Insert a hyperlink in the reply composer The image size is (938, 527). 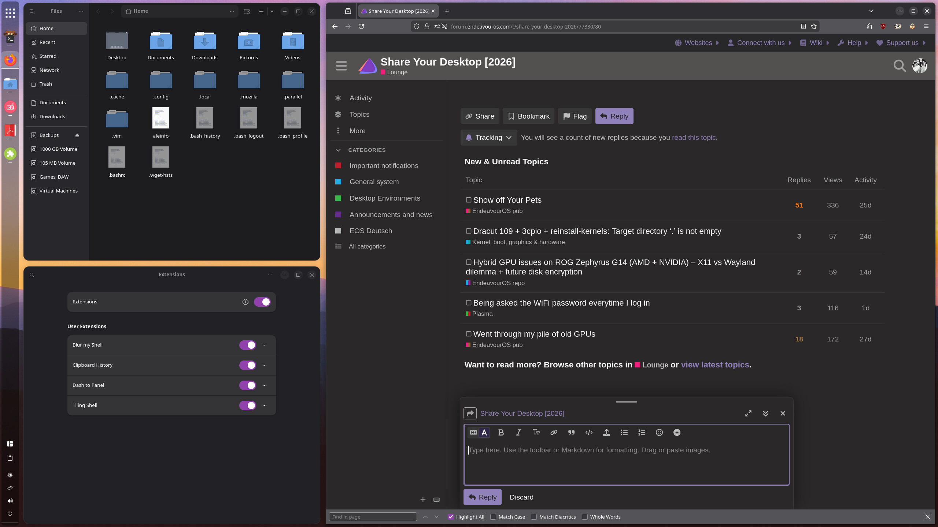pos(554,433)
